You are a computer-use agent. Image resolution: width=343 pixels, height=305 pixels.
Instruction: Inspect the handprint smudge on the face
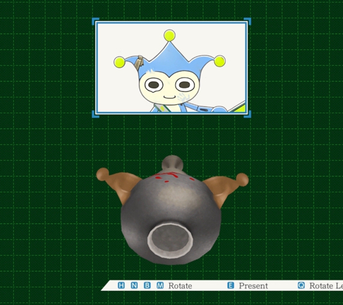tap(183, 98)
